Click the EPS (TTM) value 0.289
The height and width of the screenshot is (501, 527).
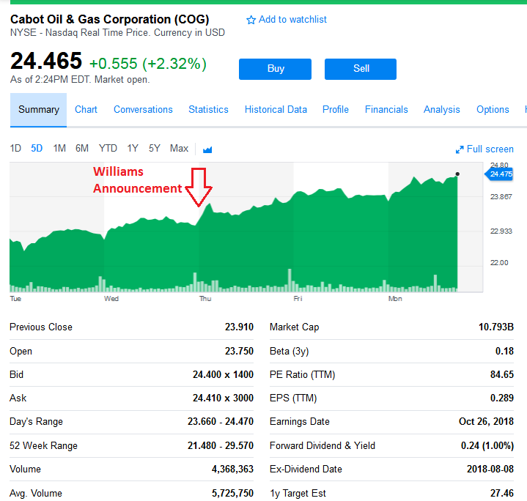click(x=502, y=398)
